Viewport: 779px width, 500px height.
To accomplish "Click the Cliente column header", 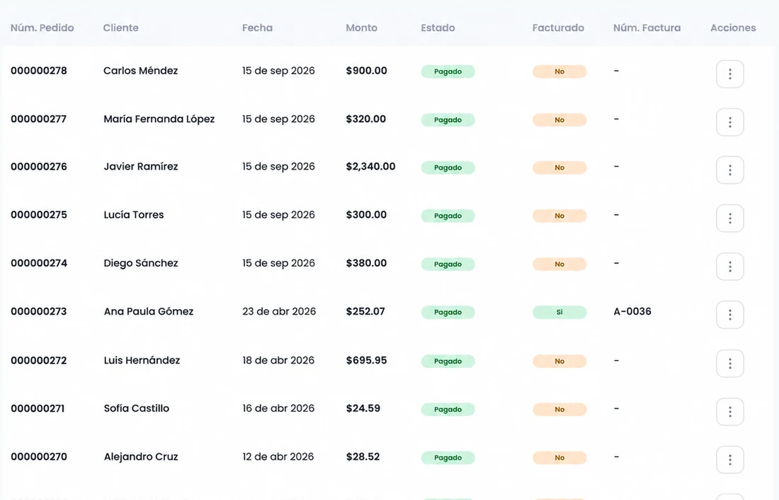I will pos(120,28).
